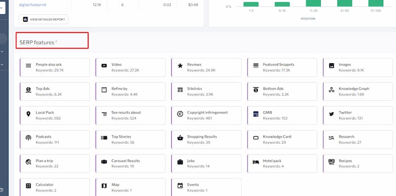
Task: Click the Hotel pack bed icon
Action: point(256,162)
